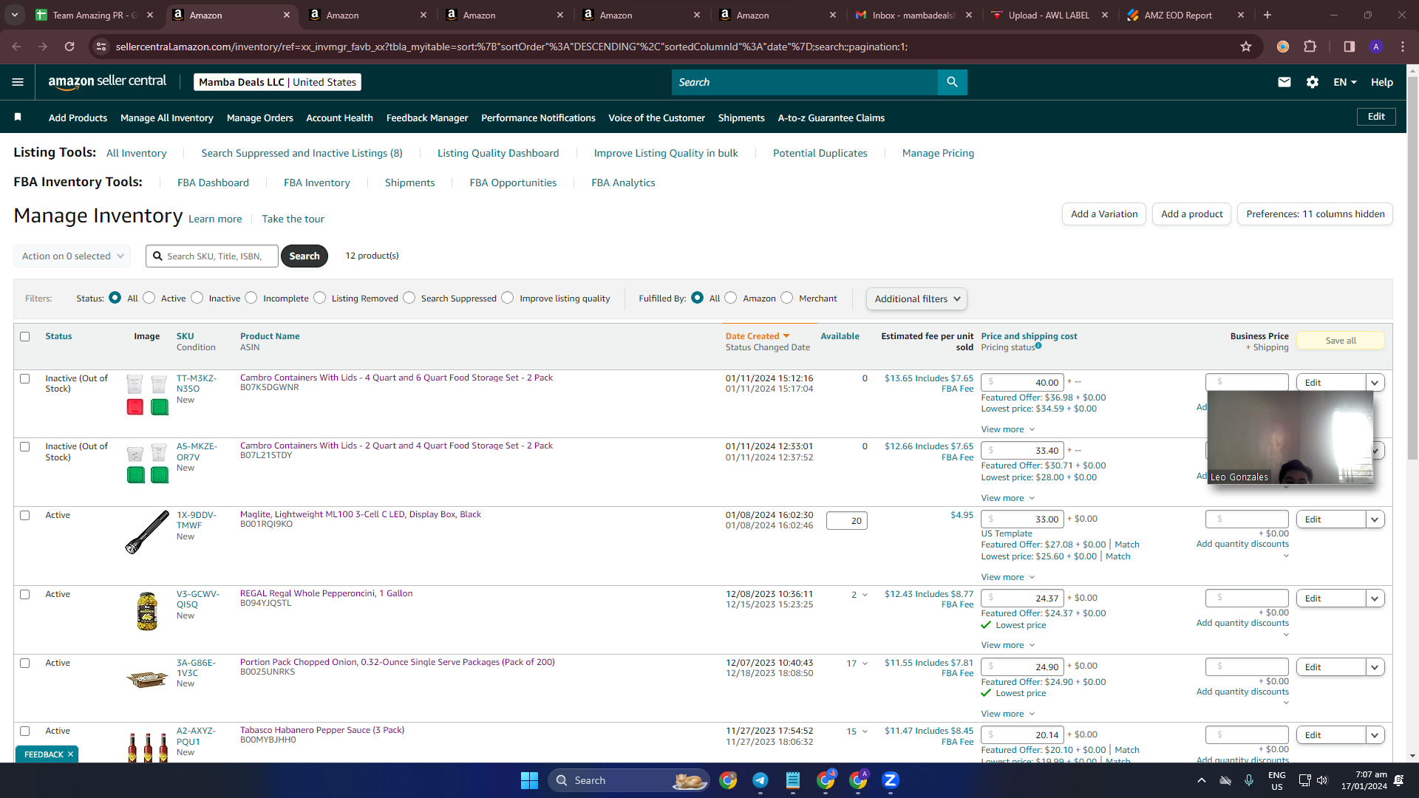Screen dimensions: 1419x798
Task: Click the REGAL Pepperoncini product thumbnail
Action: coord(147,611)
